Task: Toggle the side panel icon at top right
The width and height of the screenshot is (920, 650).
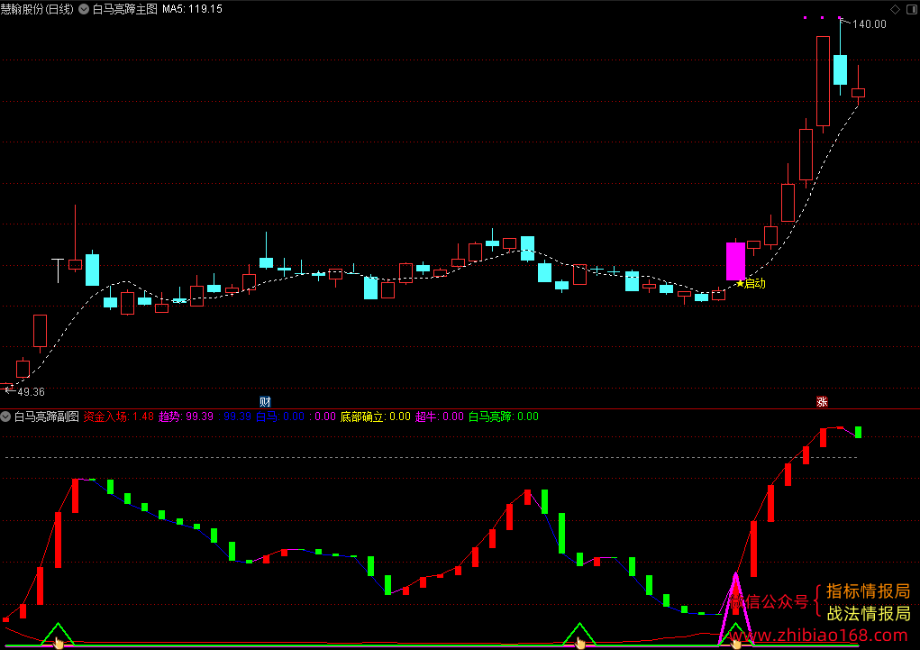Action: pyautogui.click(x=912, y=9)
